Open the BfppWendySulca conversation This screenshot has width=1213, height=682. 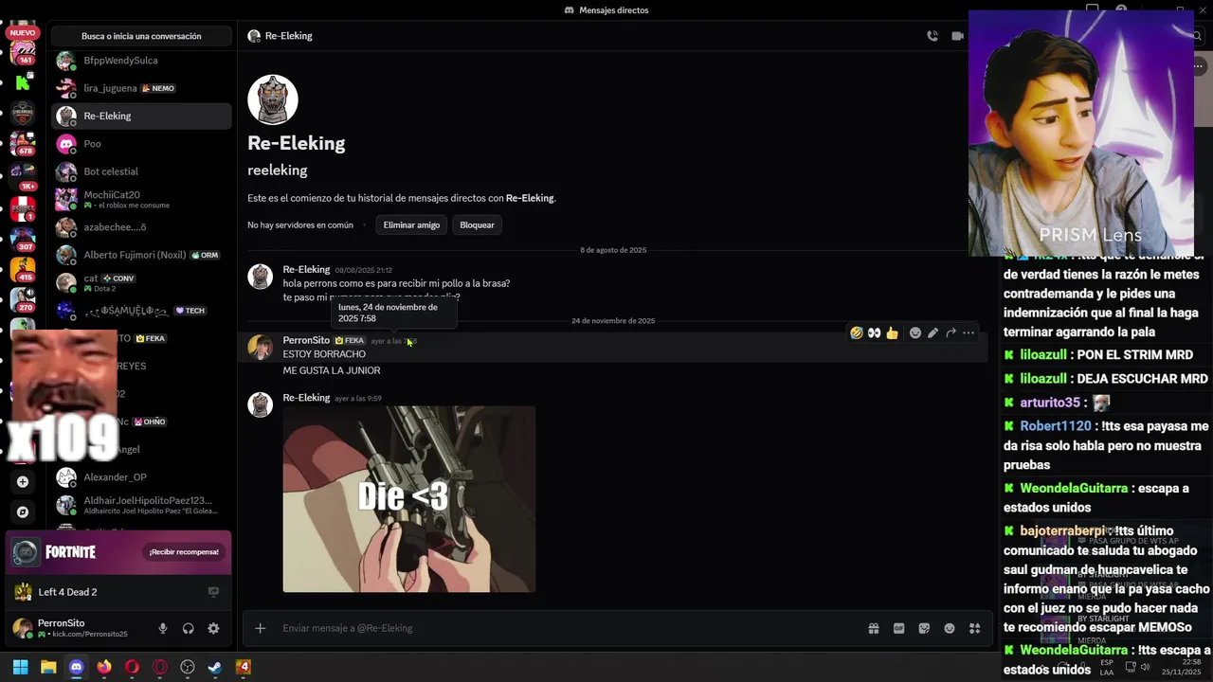point(141,61)
